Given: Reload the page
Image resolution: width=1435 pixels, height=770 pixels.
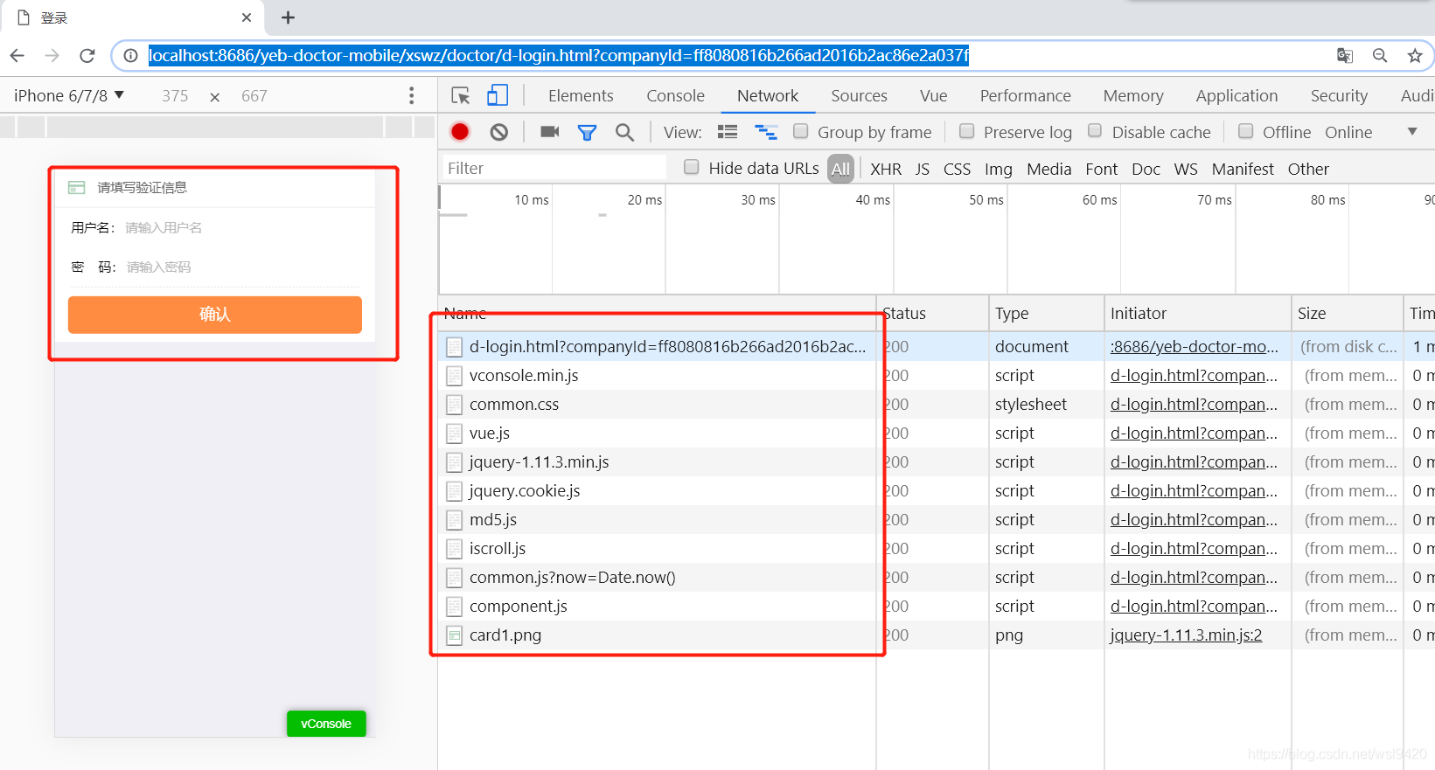Looking at the screenshot, I should (87, 56).
